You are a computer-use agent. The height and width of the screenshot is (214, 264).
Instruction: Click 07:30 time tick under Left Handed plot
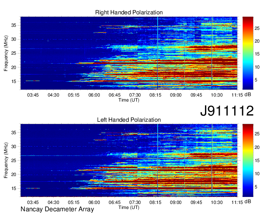click(135, 202)
